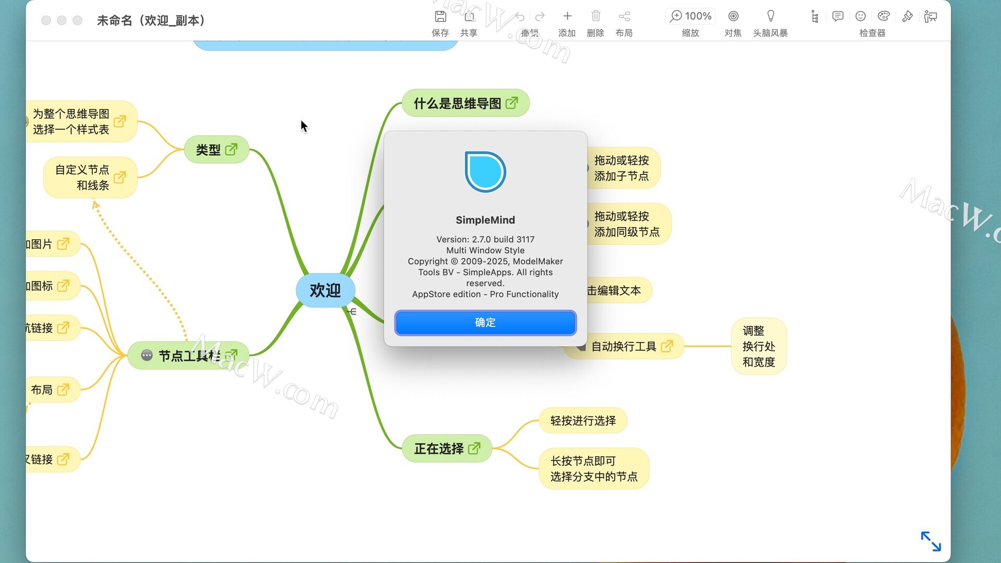This screenshot has height=563, width=1001.
Task: Open link icon on 什么是思维导图 node
Action: coord(512,103)
